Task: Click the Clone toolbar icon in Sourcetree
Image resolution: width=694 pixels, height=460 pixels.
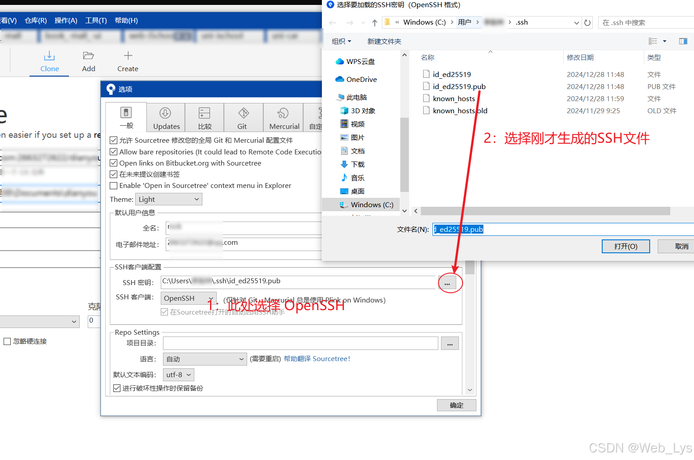Action: click(49, 56)
